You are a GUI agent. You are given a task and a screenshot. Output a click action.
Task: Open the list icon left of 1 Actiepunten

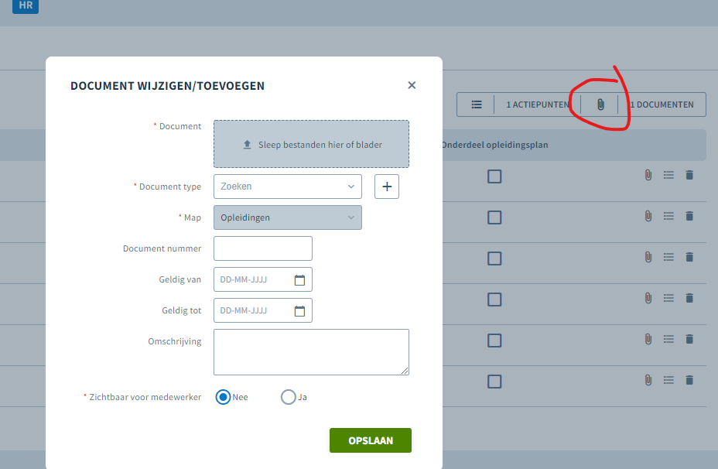[x=477, y=104]
